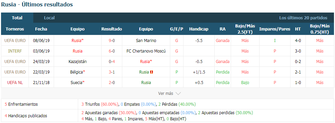
Task: Click UEFA EURO tournament on 08/06/19 row
Action: pos(15,41)
